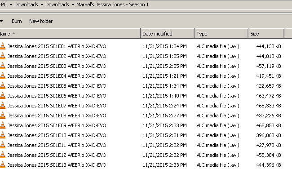Click VLC cone icon for S01E03 file
Screen dimensions: 292x178
point(3,66)
